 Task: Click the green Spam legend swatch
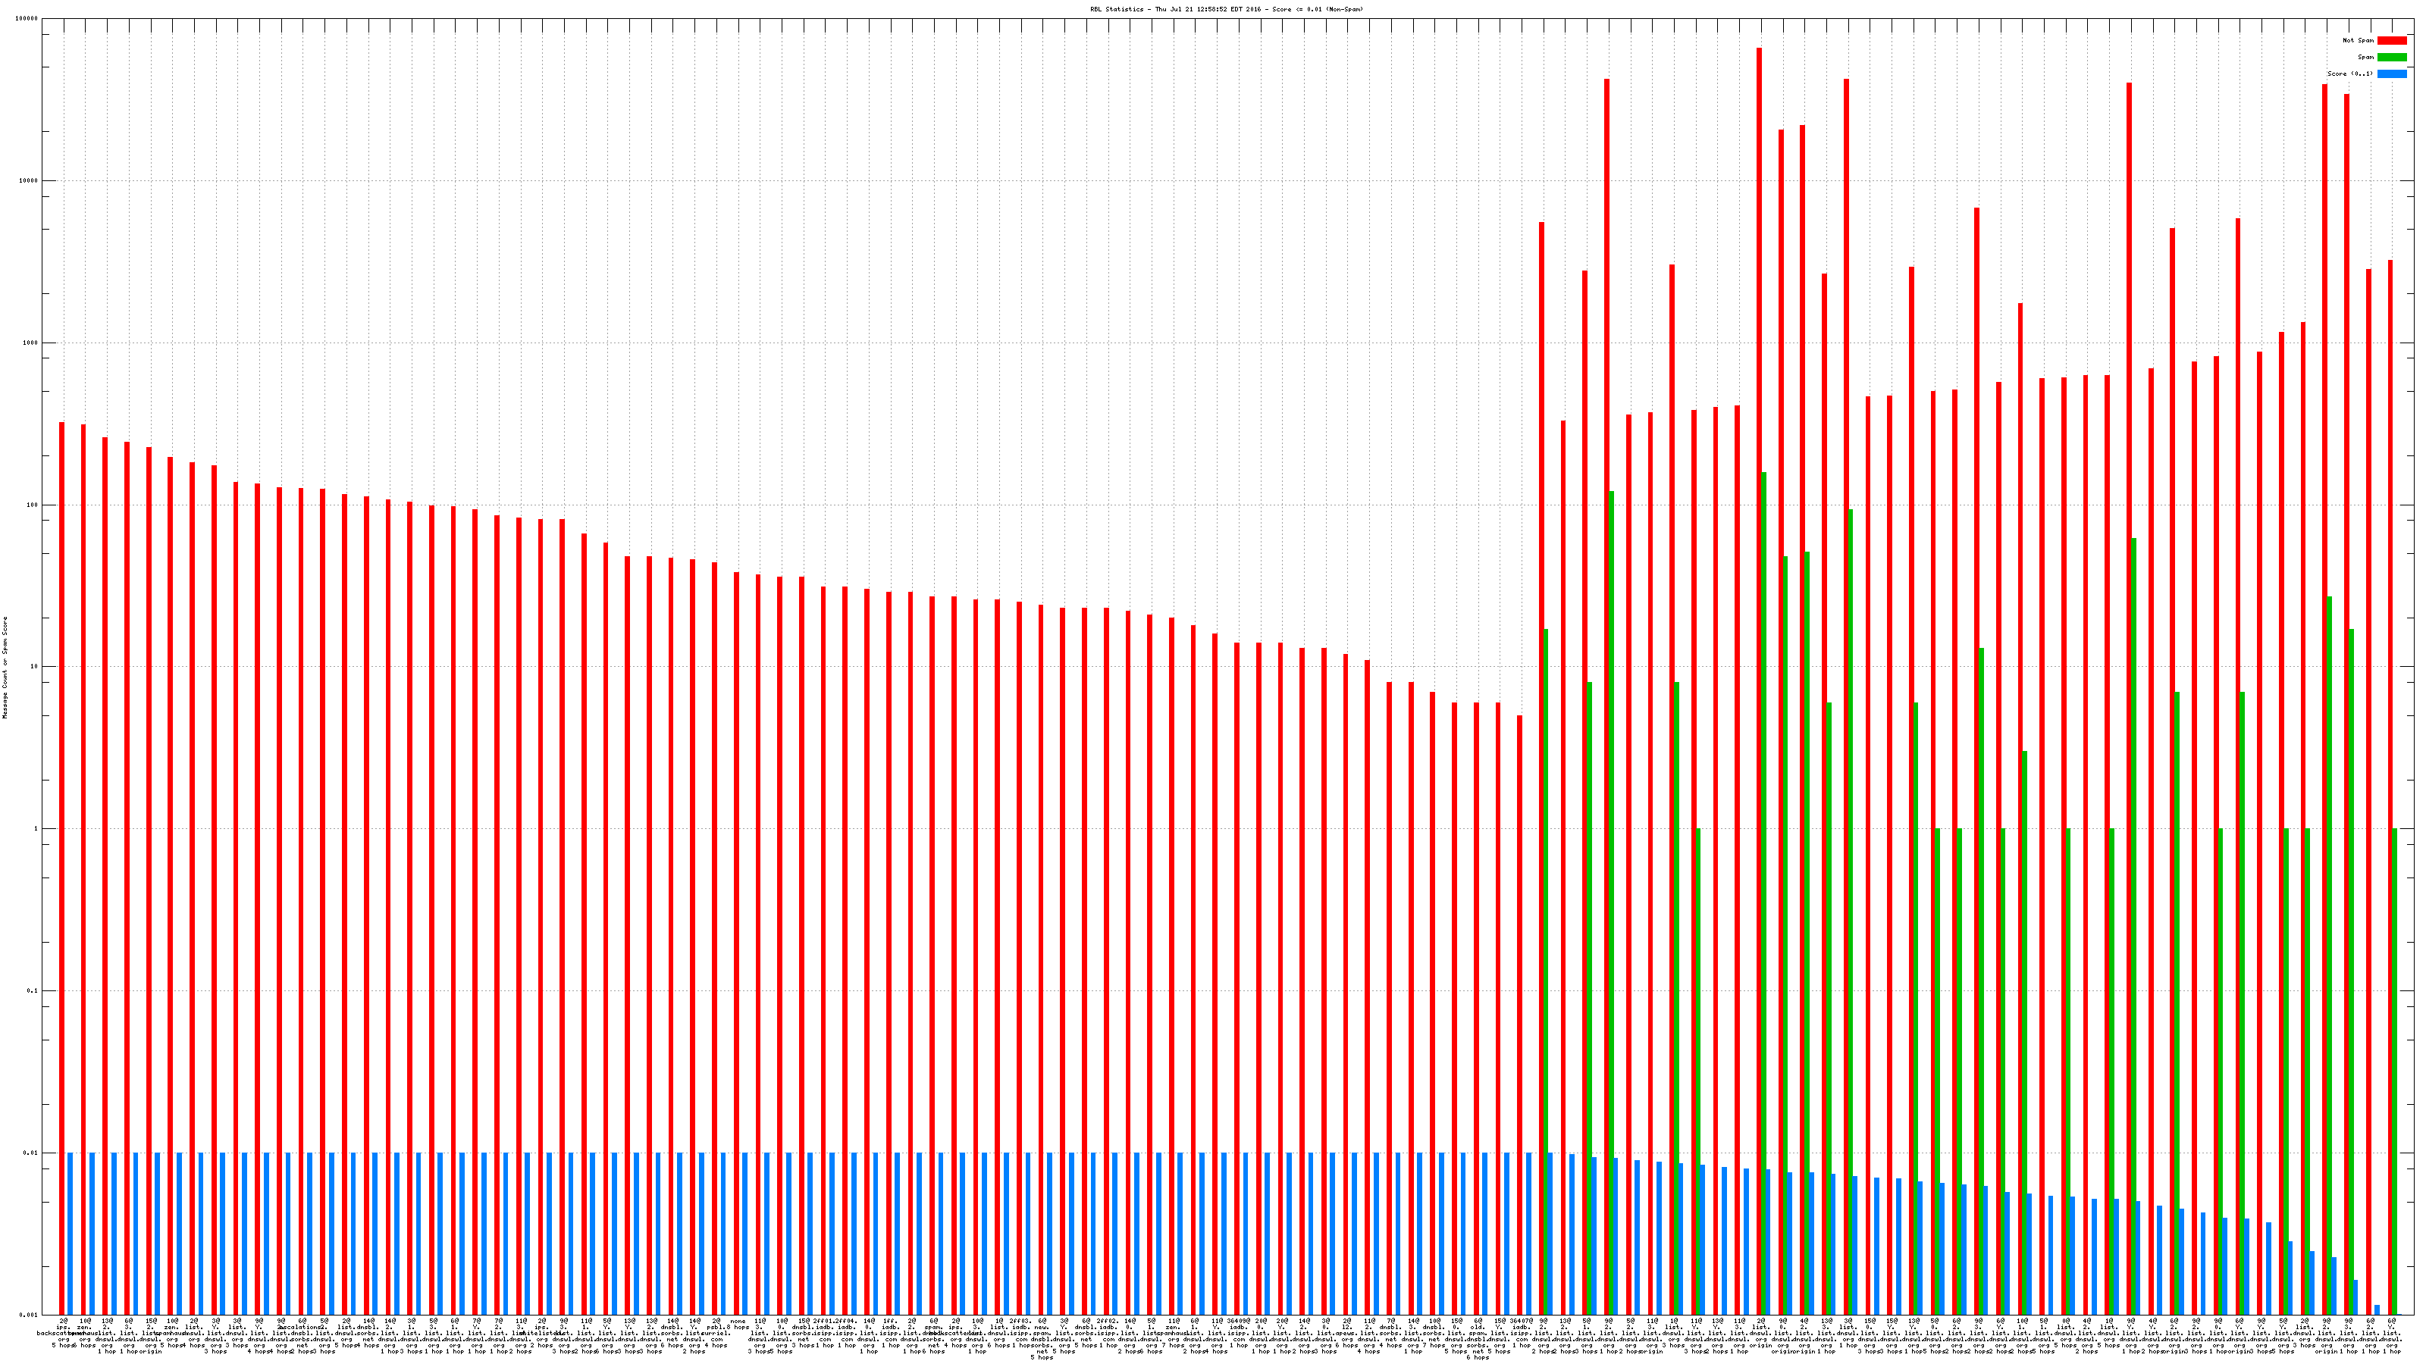(x=2391, y=58)
